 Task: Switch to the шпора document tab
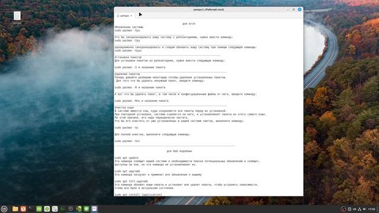[x=124, y=16]
